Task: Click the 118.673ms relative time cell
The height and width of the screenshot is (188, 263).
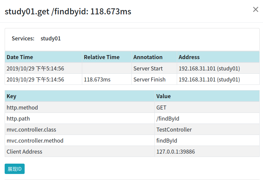Action: point(97,79)
